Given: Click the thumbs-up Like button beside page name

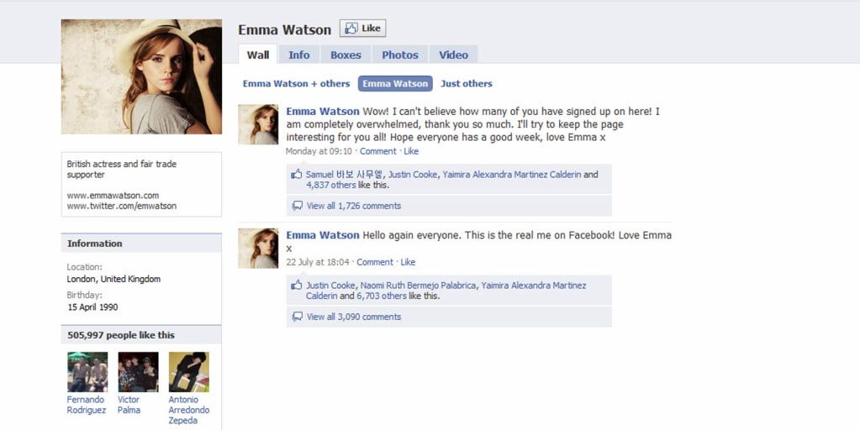Looking at the screenshot, I should tap(362, 29).
